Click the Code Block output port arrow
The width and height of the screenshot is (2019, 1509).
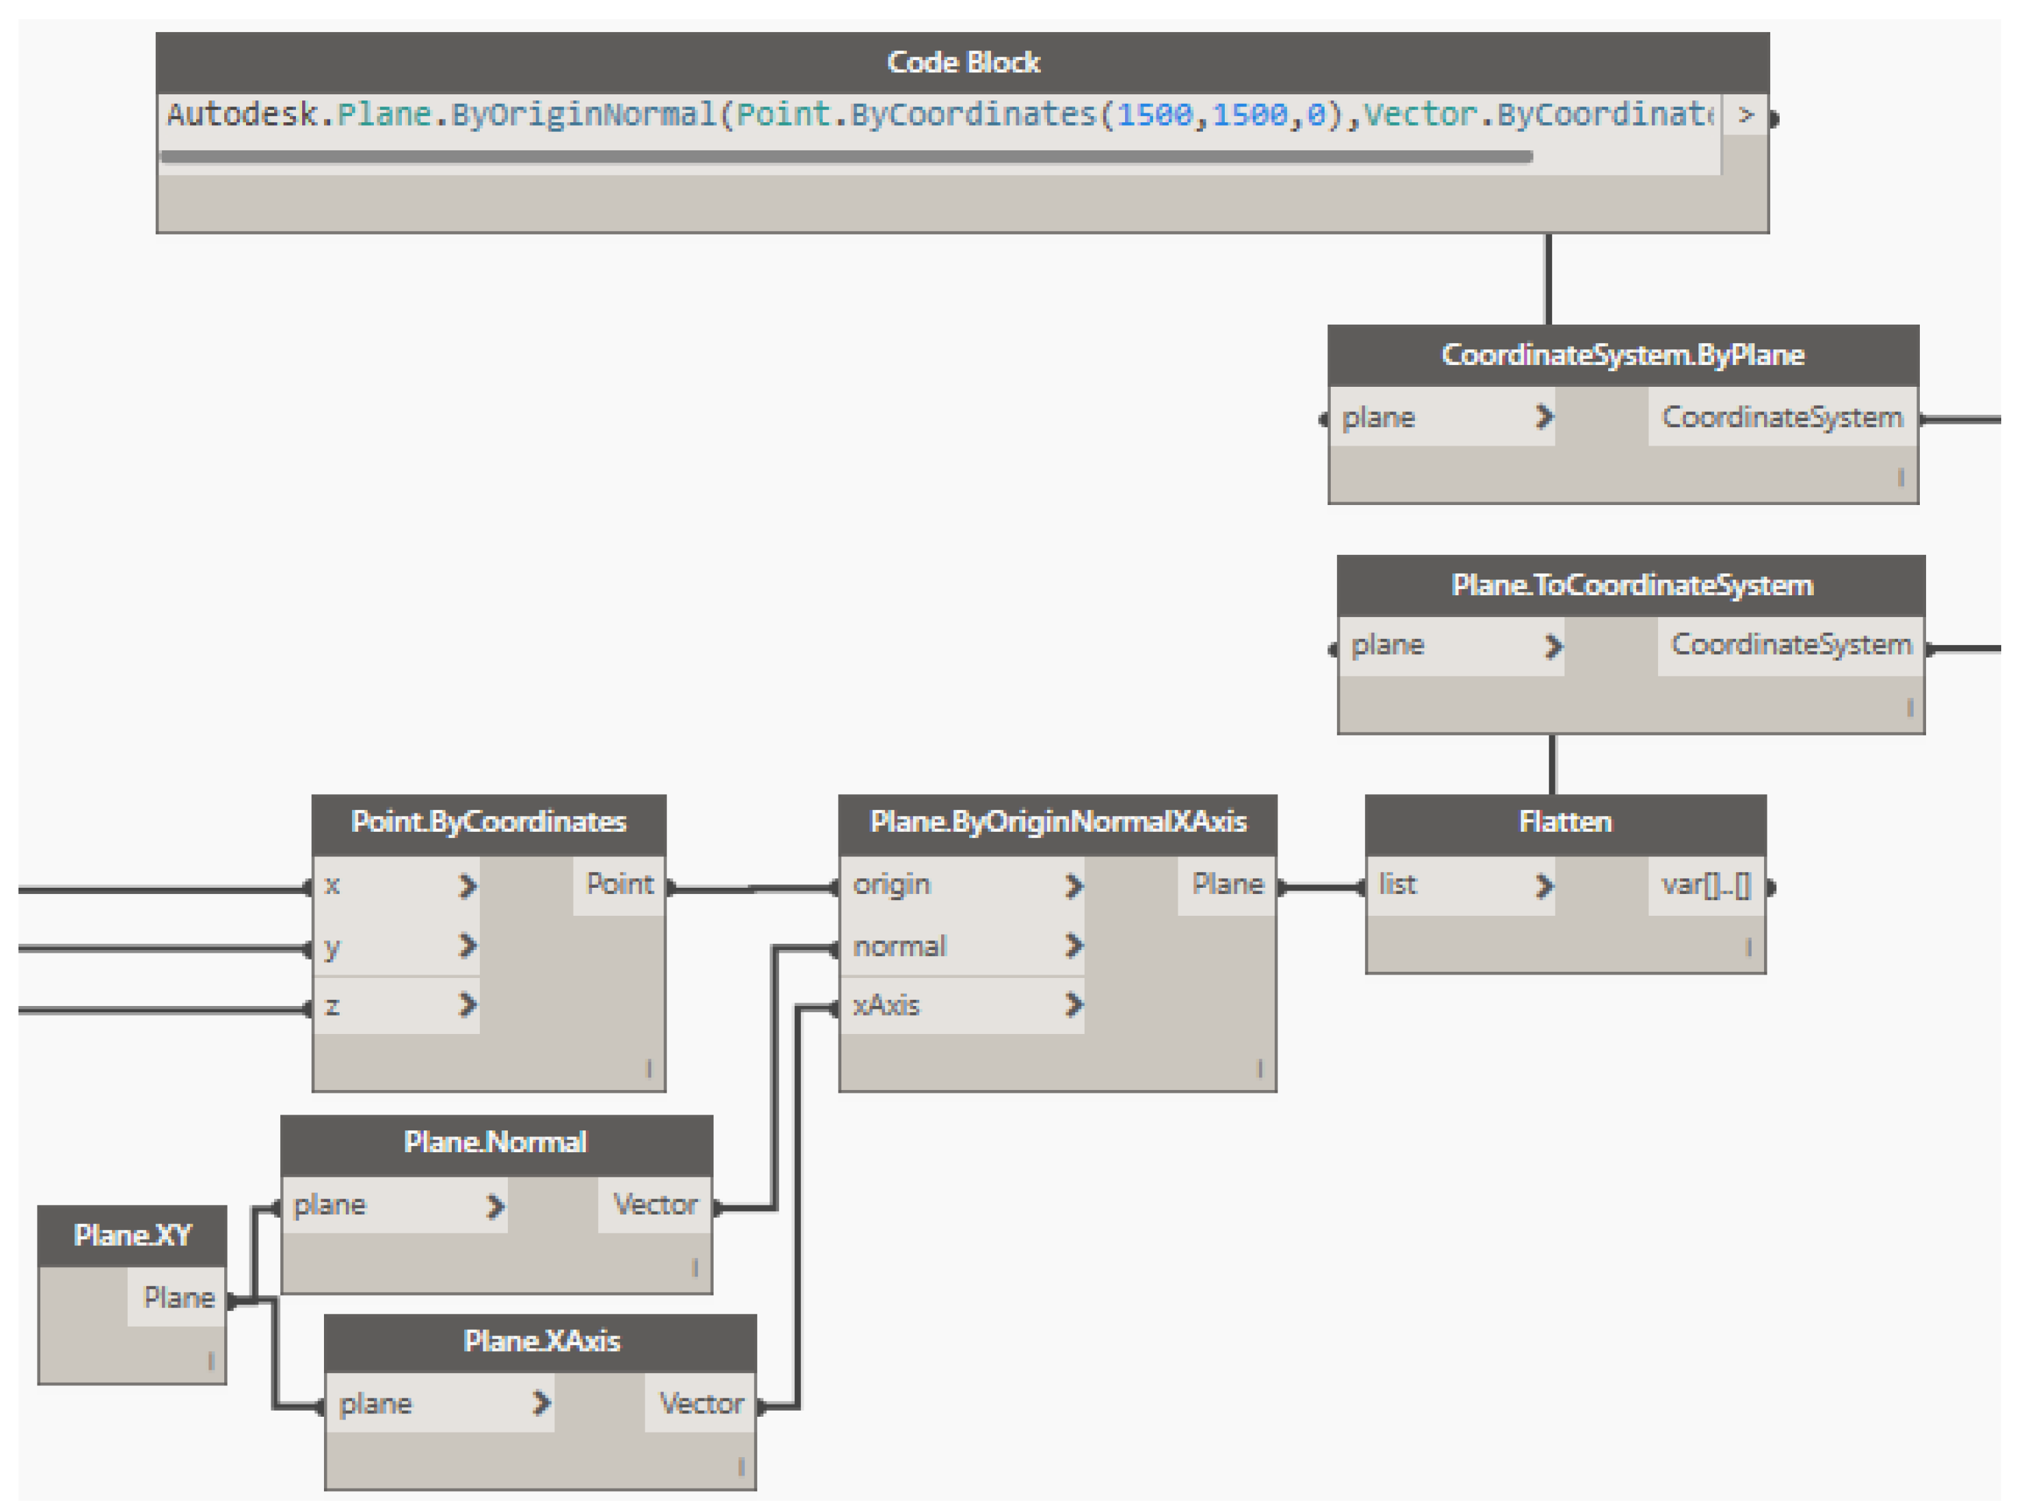[x=1745, y=116]
